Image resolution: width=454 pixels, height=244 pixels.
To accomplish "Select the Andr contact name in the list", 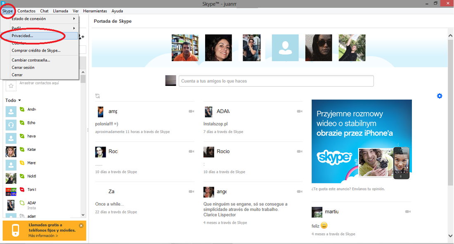I will coord(31,109).
